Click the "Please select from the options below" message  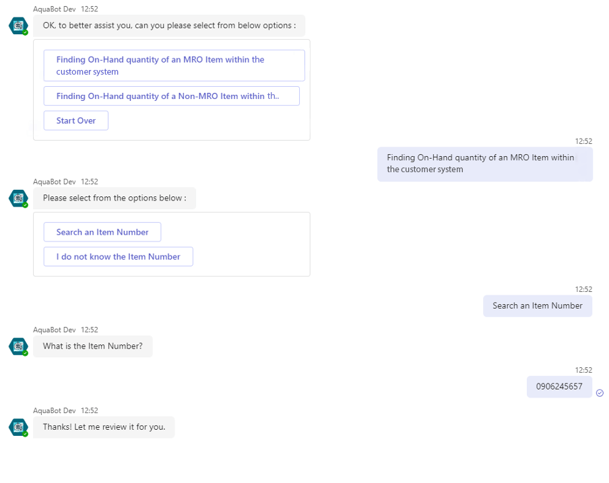(x=115, y=198)
